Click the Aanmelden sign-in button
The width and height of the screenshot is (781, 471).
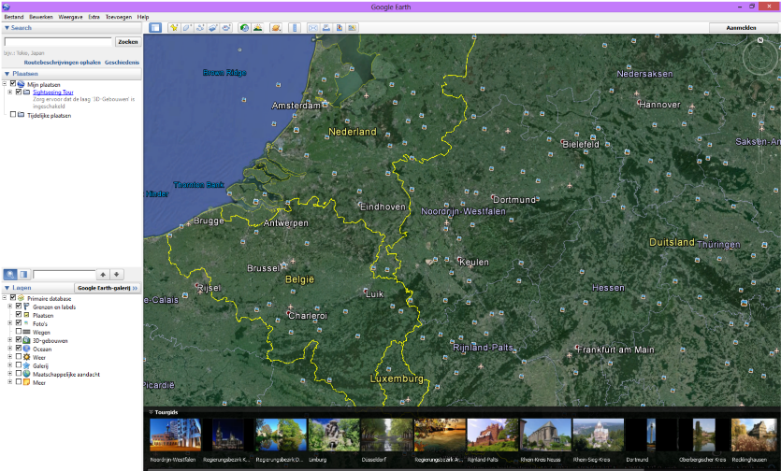coord(741,28)
